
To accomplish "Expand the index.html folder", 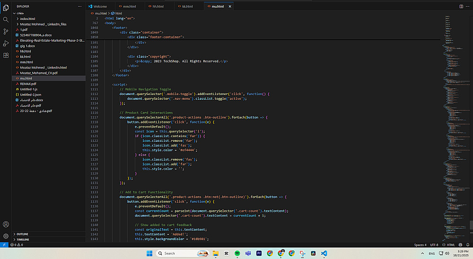I will pos(27,18).
